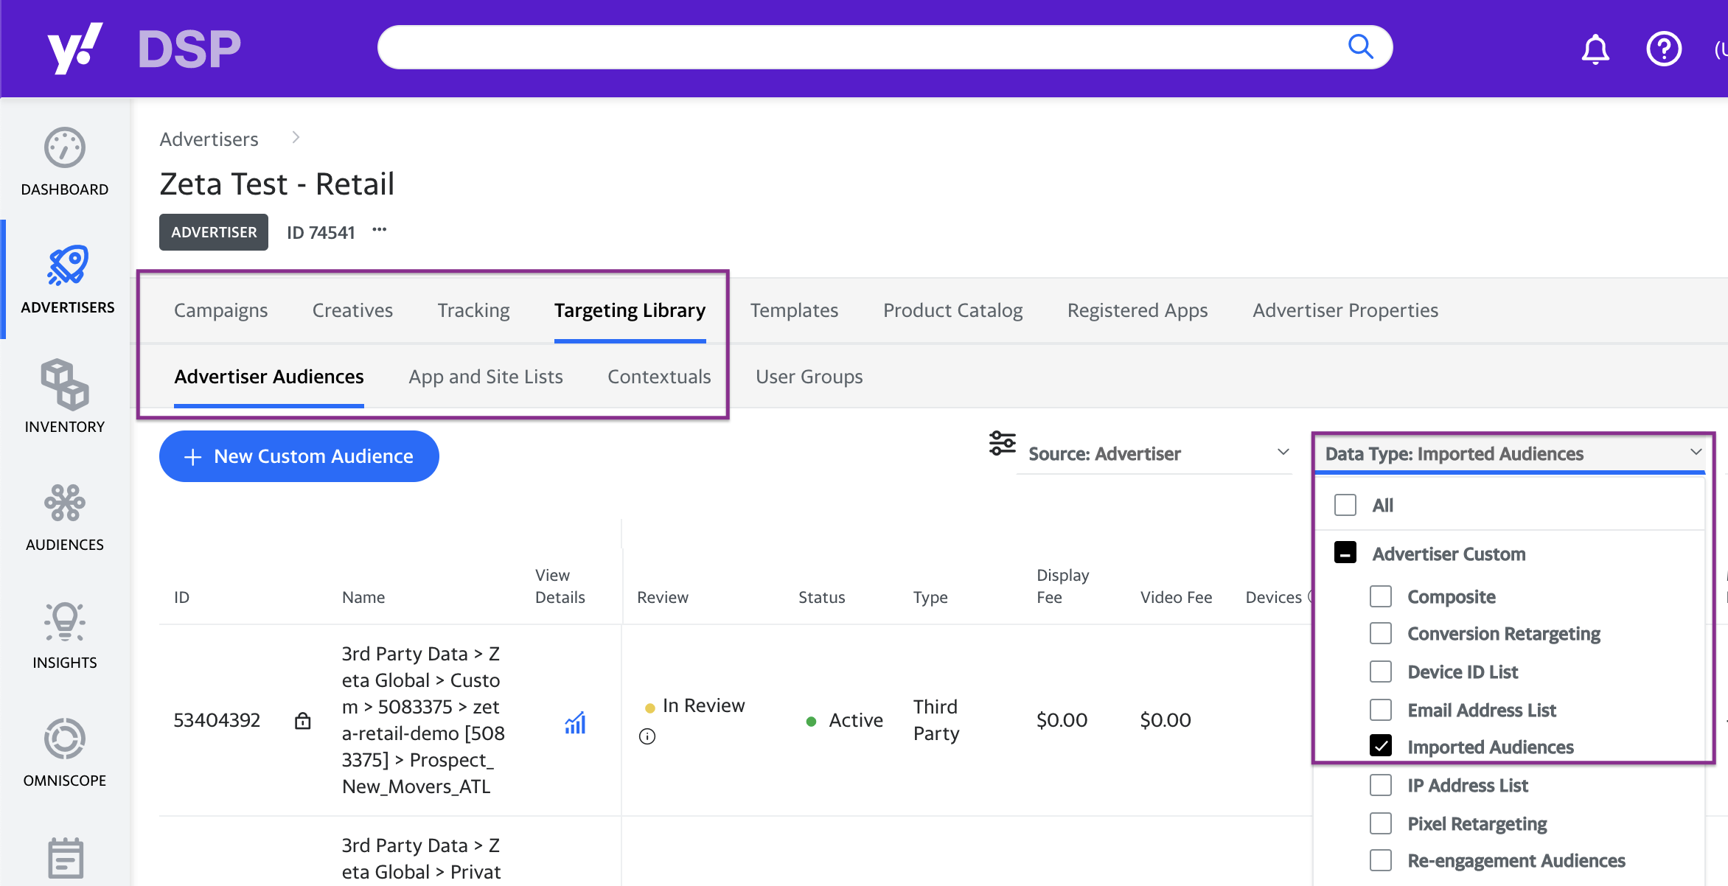The height and width of the screenshot is (886, 1728).
Task: Open the Omniscope sidebar icon
Action: pos(65,739)
